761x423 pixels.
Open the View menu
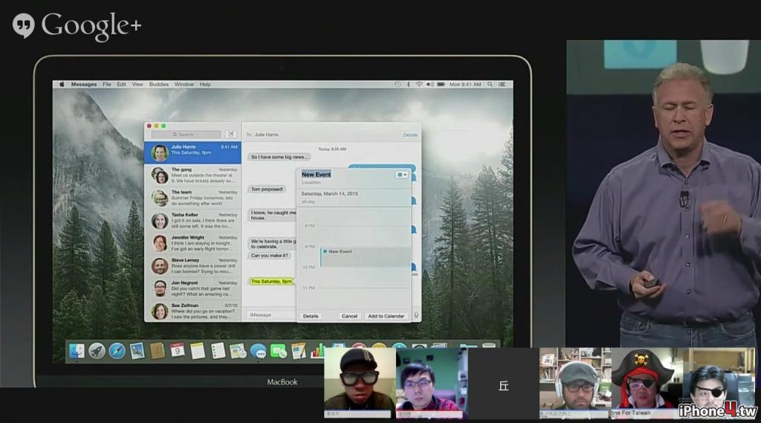137,85
